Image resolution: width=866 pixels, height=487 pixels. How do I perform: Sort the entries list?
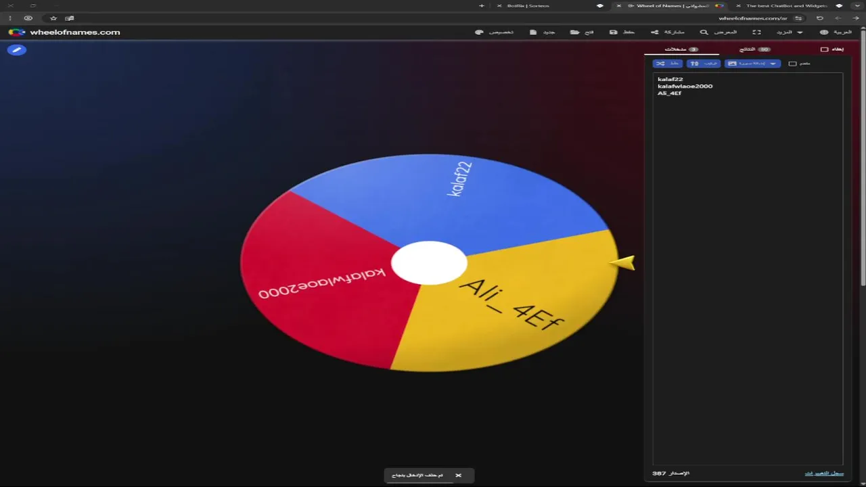tap(704, 64)
